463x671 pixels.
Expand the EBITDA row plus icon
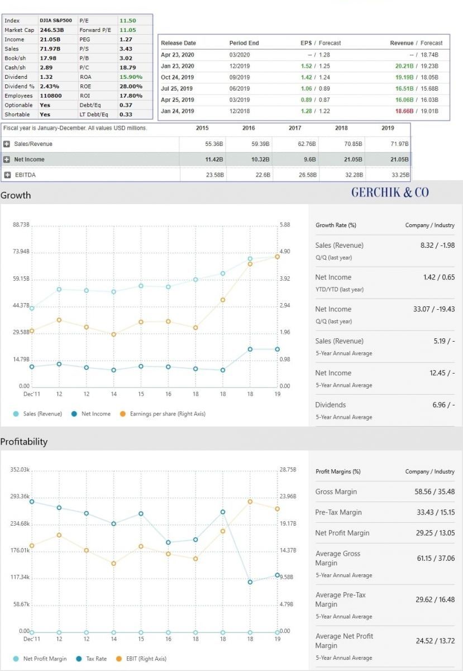point(7,175)
